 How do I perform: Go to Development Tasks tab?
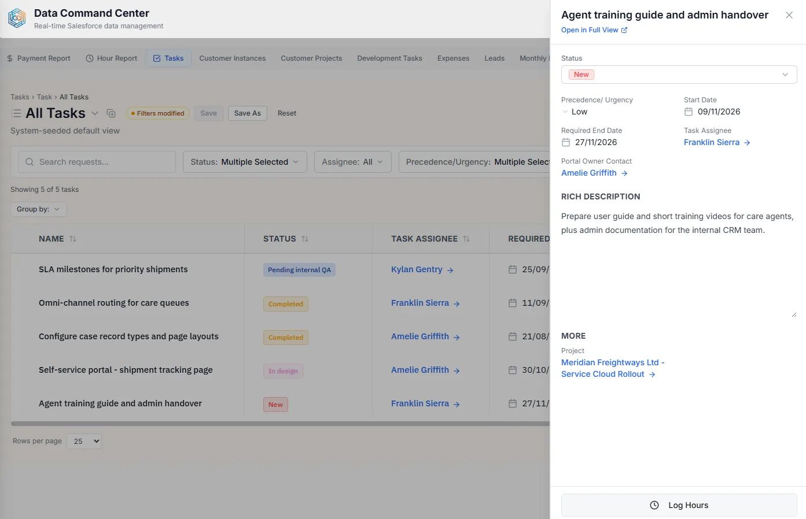click(x=389, y=58)
